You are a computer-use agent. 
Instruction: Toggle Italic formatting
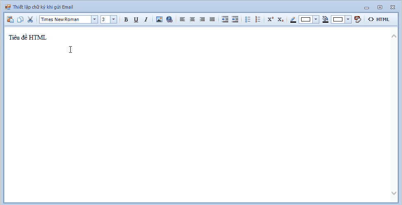(146, 19)
